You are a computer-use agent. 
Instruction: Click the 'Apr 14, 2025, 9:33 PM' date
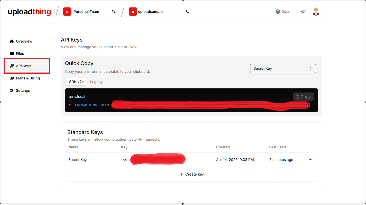click(235, 160)
